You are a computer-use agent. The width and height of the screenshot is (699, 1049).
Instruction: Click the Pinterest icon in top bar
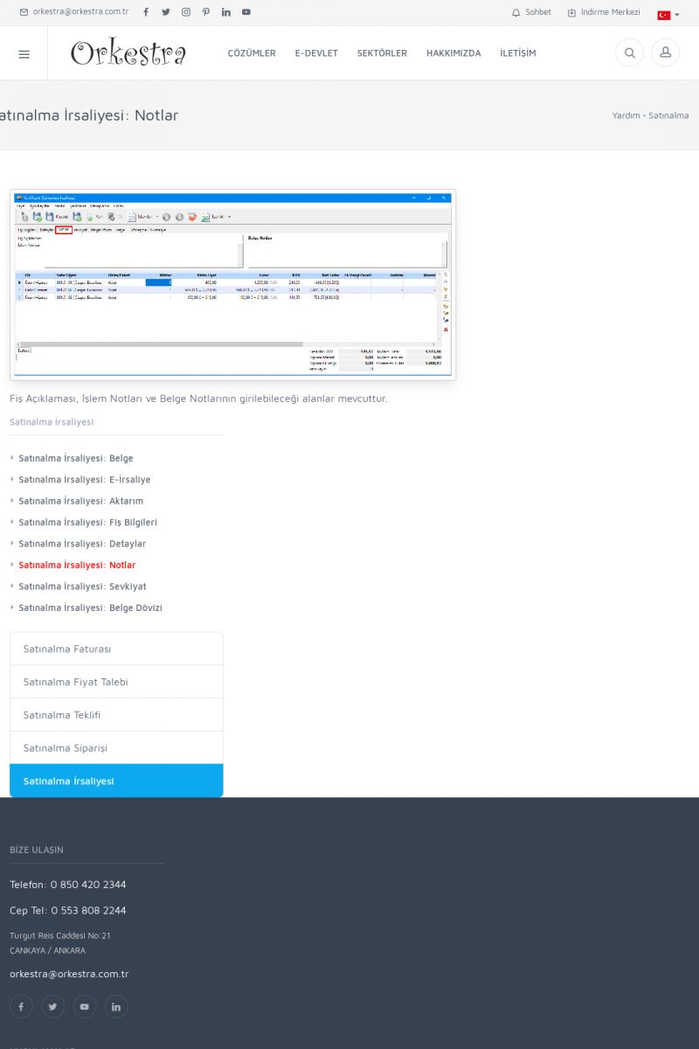(x=206, y=12)
